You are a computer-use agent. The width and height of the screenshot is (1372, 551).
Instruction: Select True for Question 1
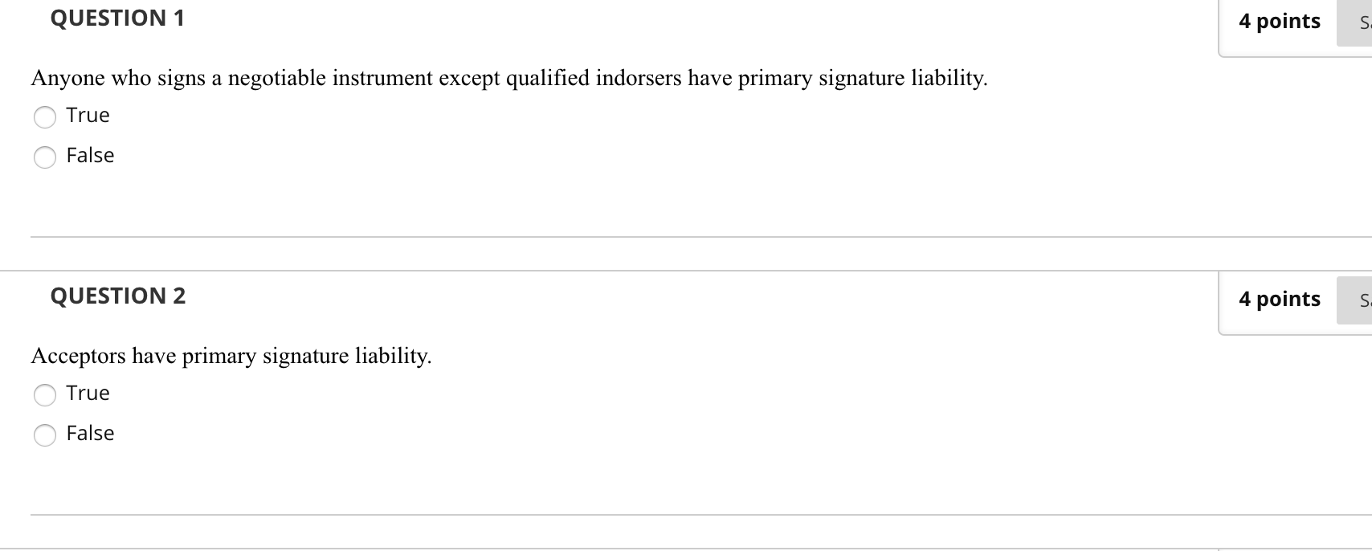(45, 117)
